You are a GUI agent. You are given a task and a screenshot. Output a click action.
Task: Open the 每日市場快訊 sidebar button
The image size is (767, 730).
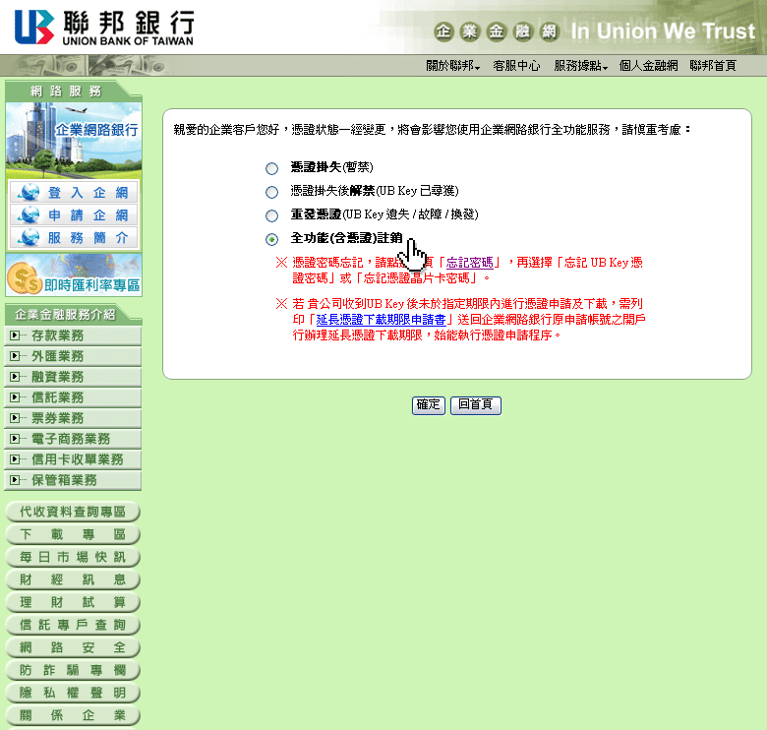tap(73, 557)
